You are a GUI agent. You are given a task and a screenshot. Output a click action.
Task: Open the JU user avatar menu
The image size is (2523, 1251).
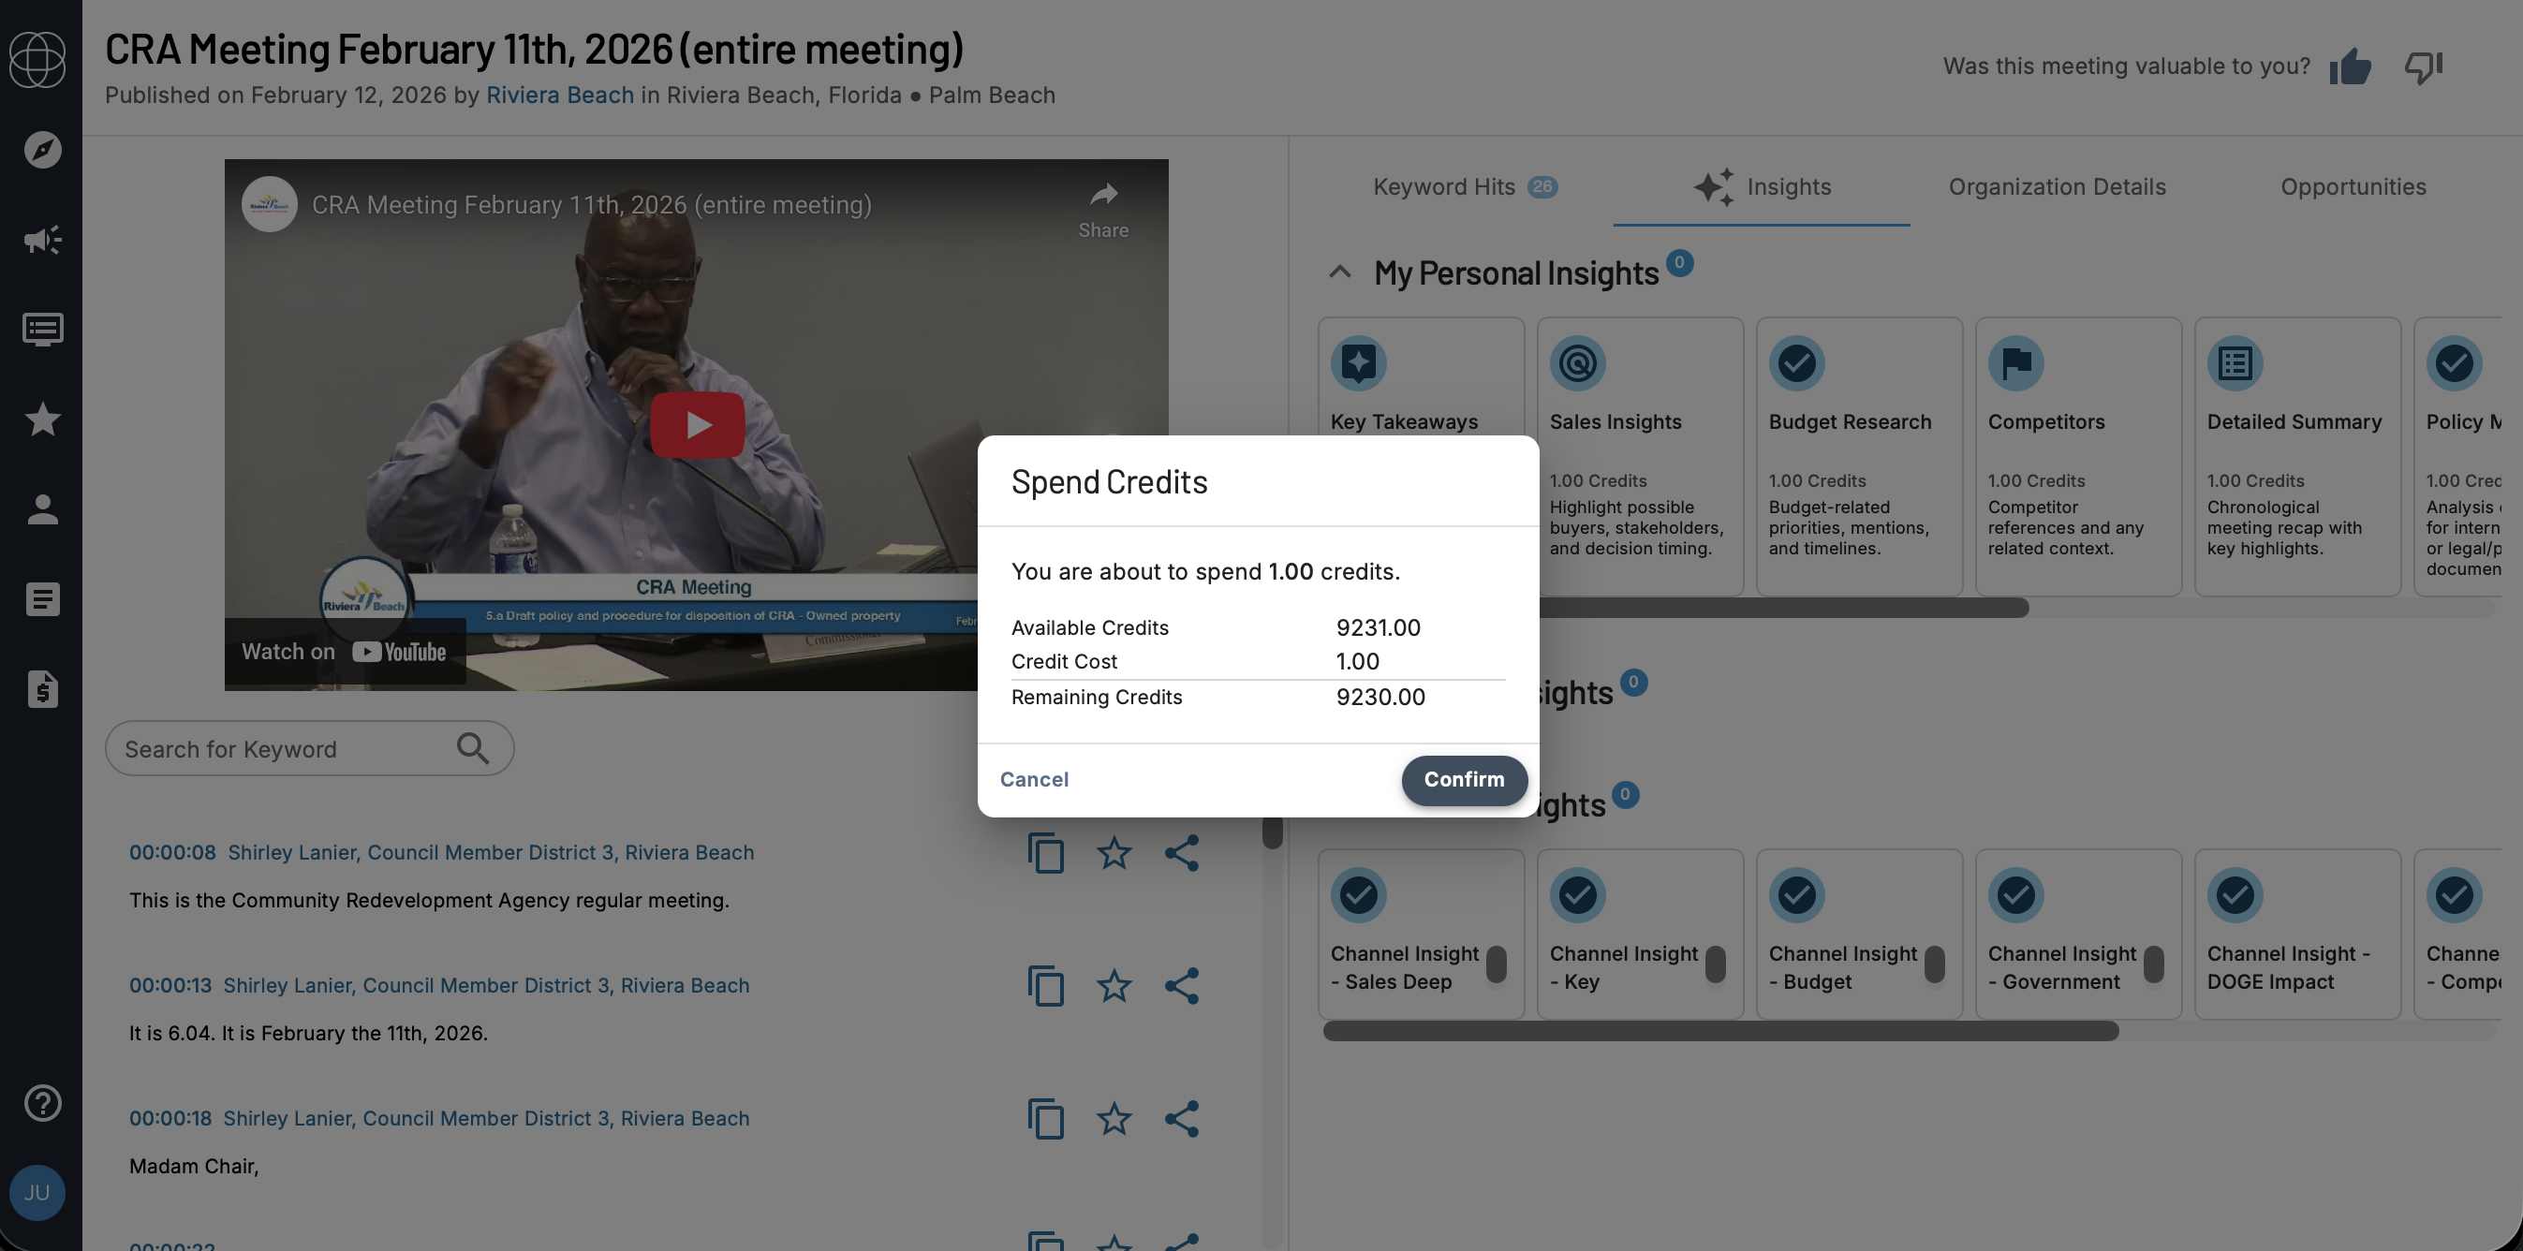click(37, 1192)
